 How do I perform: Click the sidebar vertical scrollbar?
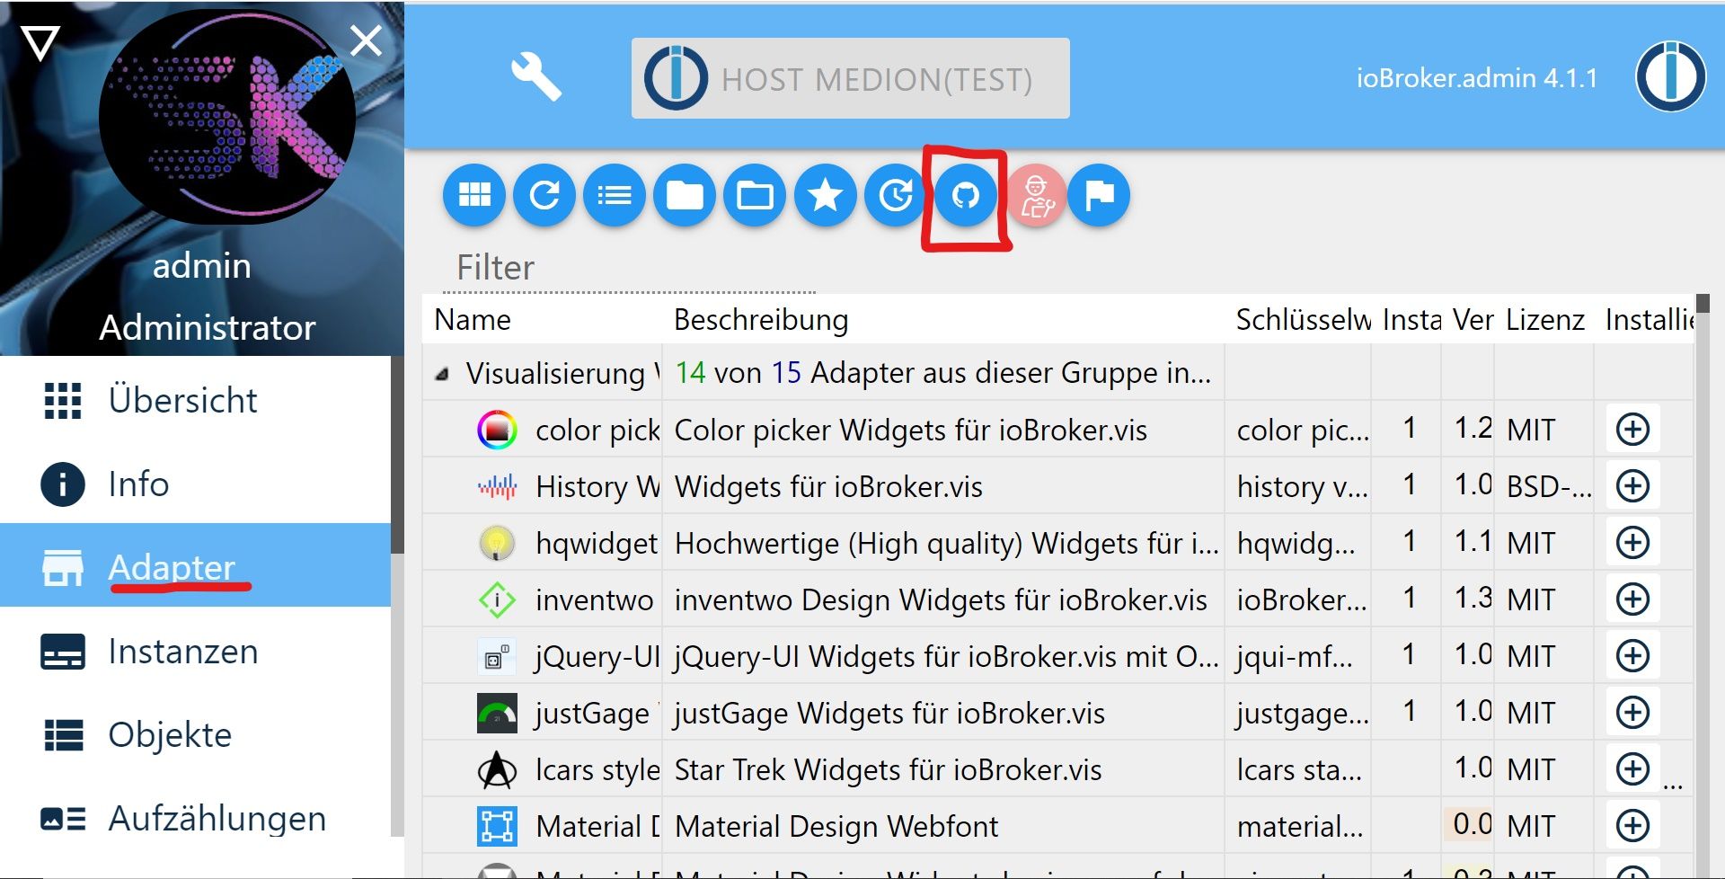[398, 454]
